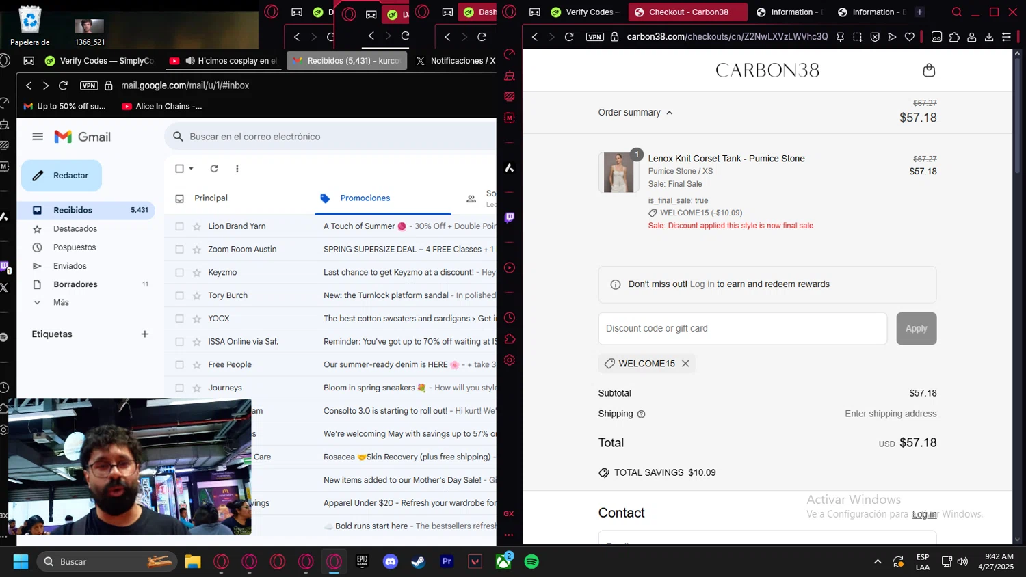This screenshot has height=577, width=1026.
Task: Open the extensions cube icon in Opera toolbar
Action: click(x=954, y=37)
